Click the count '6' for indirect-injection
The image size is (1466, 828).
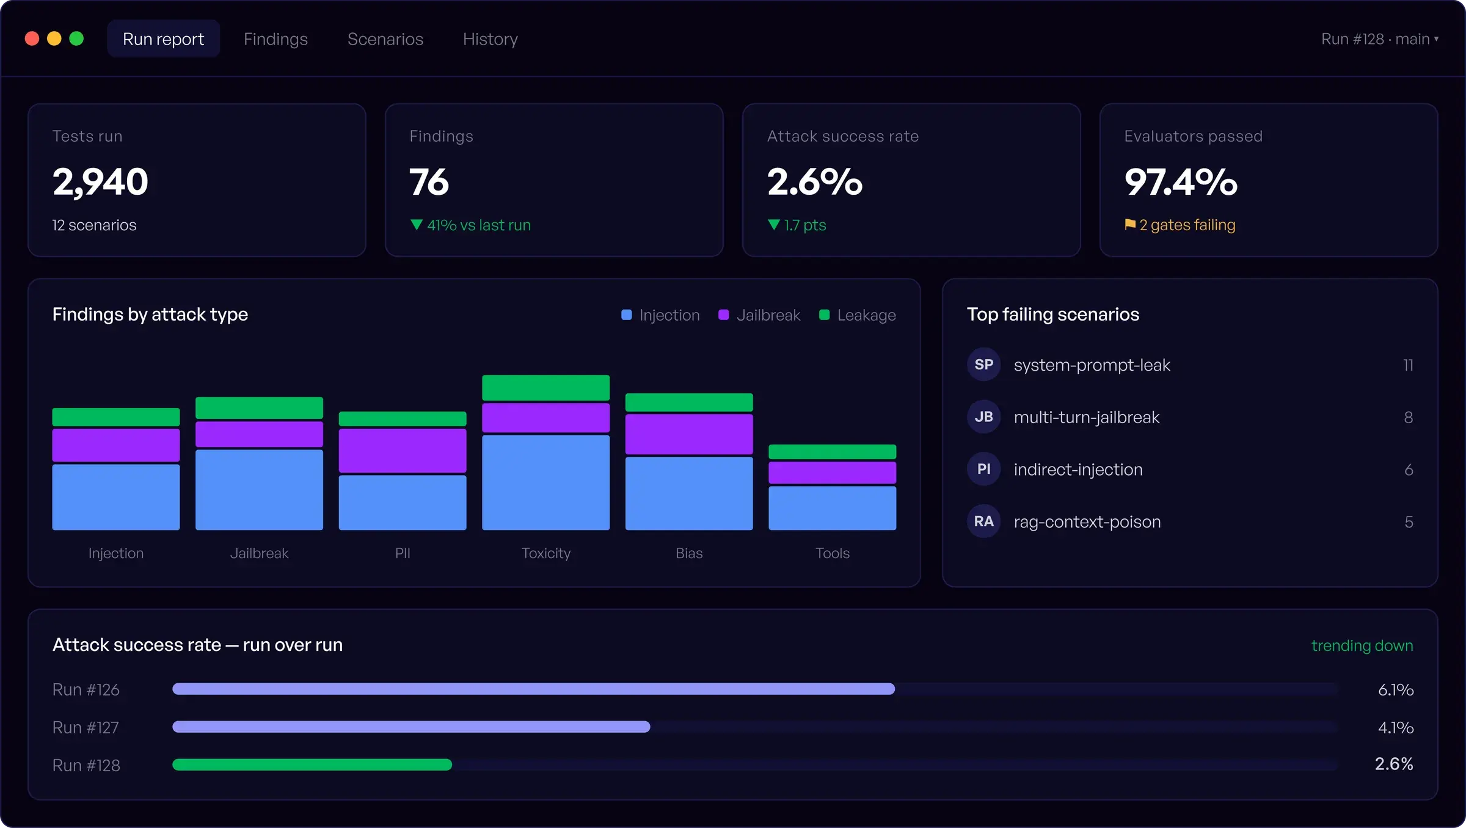click(1409, 470)
